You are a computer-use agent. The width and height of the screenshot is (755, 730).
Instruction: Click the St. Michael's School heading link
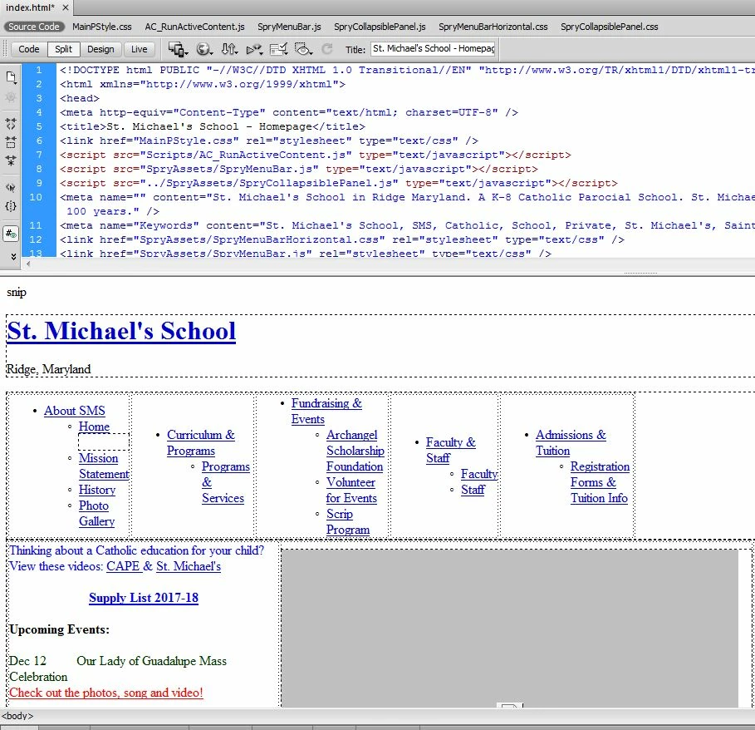tap(121, 331)
